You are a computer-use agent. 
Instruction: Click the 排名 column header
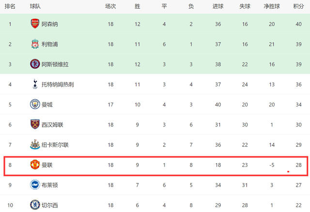pos(10,6)
